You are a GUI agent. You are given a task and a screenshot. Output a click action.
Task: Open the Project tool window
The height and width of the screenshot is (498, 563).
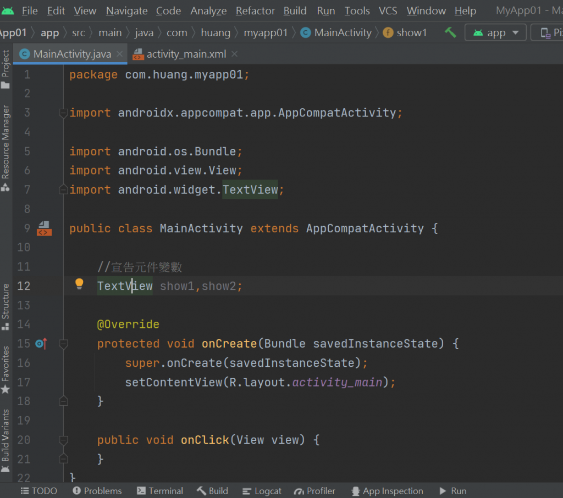coord(5,69)
